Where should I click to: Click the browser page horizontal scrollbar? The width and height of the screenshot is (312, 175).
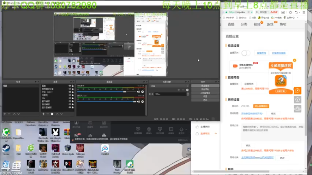(231, 171)
